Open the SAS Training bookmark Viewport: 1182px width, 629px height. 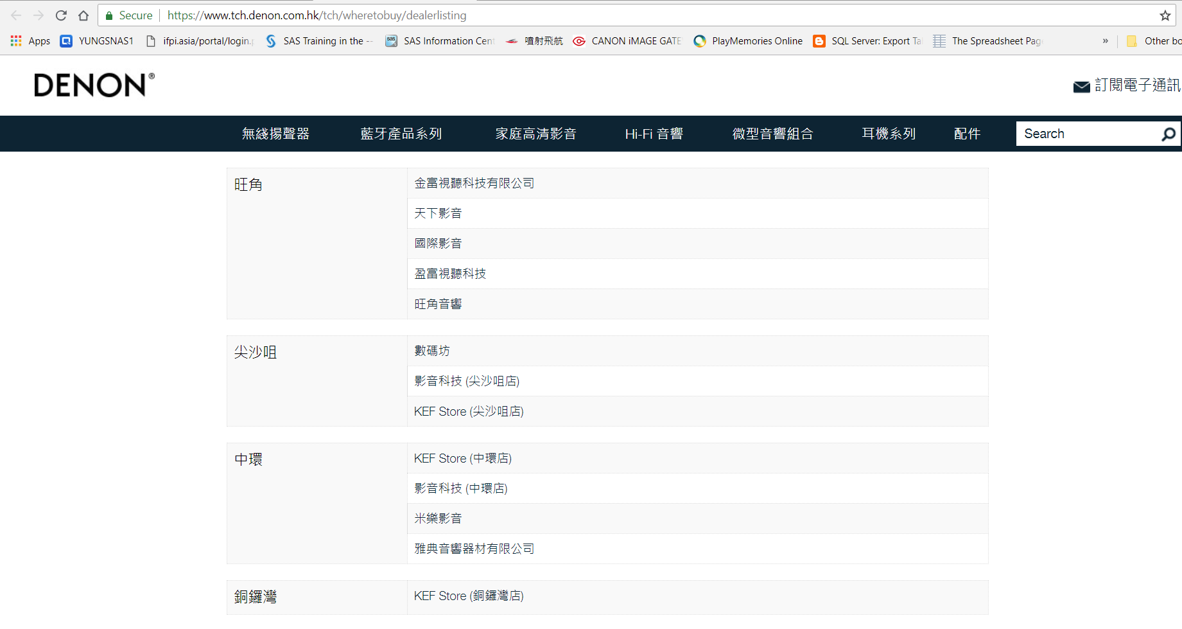coord(319,41)
